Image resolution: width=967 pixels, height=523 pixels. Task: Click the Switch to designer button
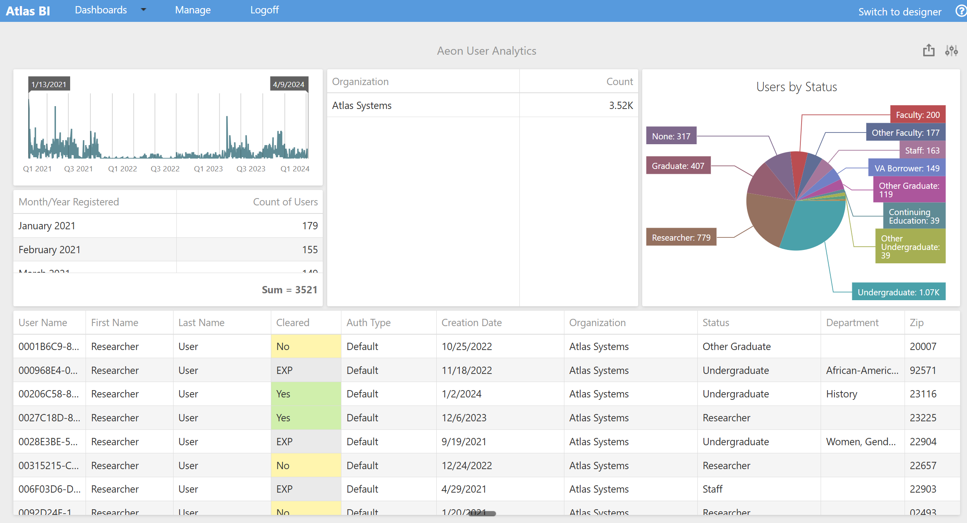tap(900, 12)
